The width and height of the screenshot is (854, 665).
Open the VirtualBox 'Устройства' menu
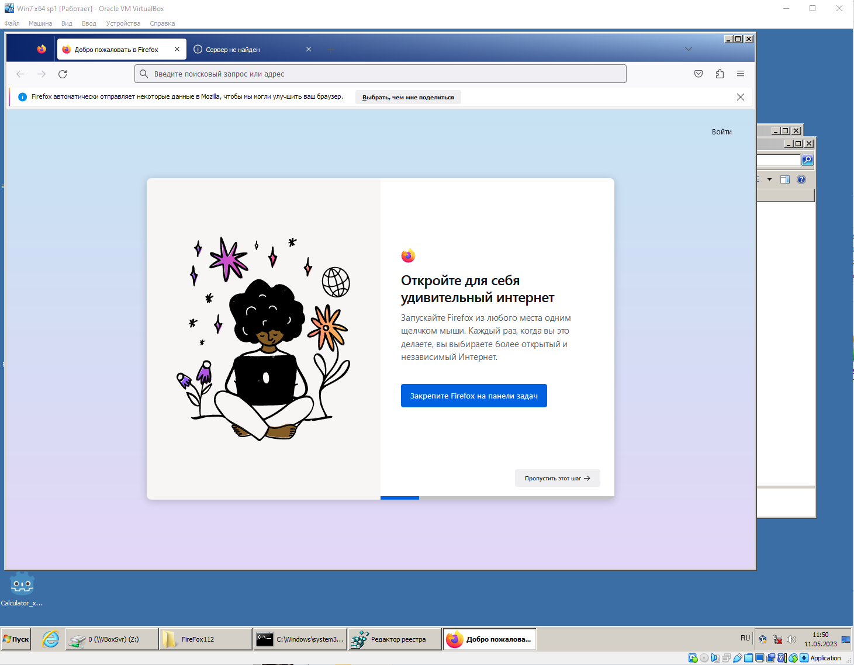pyautogui.click(x=123, y=23)
